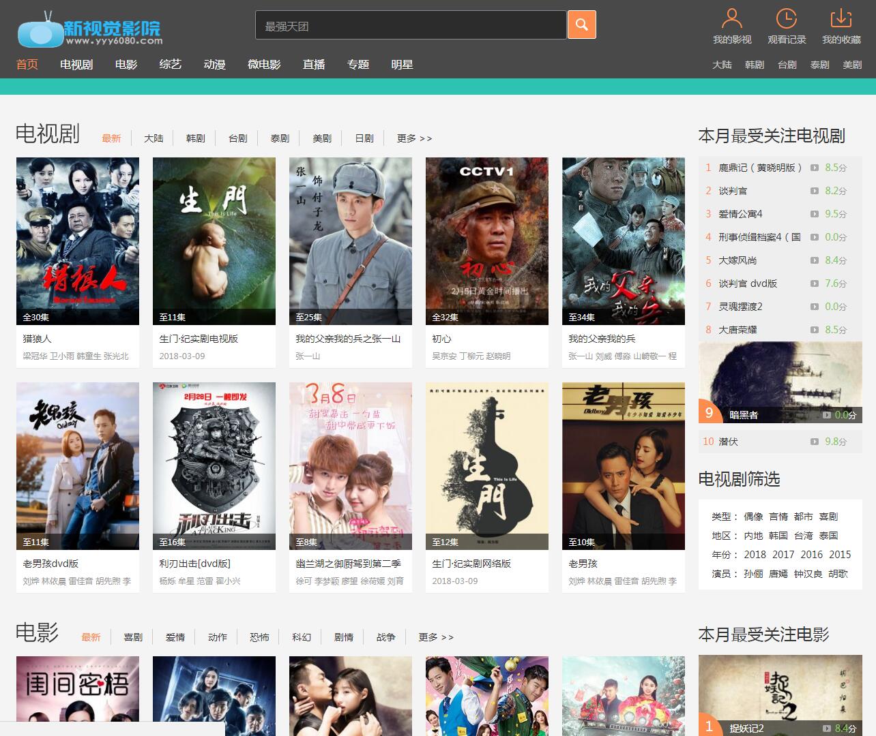This screenshot has height=736, width=876.
Task: Filter TV dramas by year 2018
Action: (755, 555)
